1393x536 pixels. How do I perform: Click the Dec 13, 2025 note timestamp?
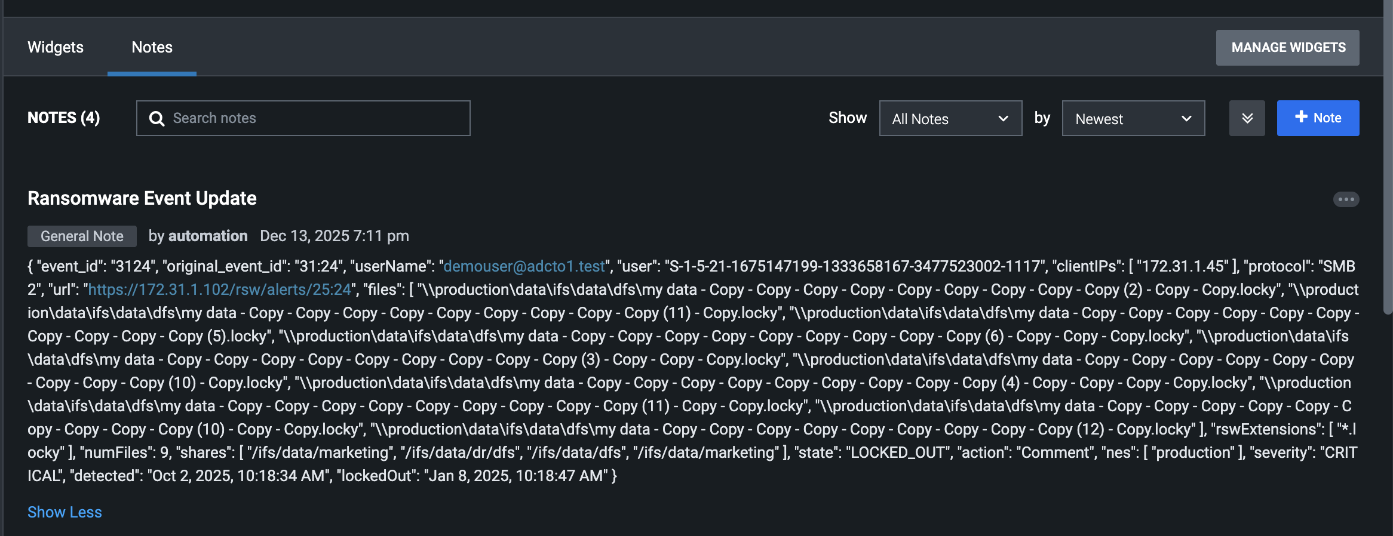[334, 236]
